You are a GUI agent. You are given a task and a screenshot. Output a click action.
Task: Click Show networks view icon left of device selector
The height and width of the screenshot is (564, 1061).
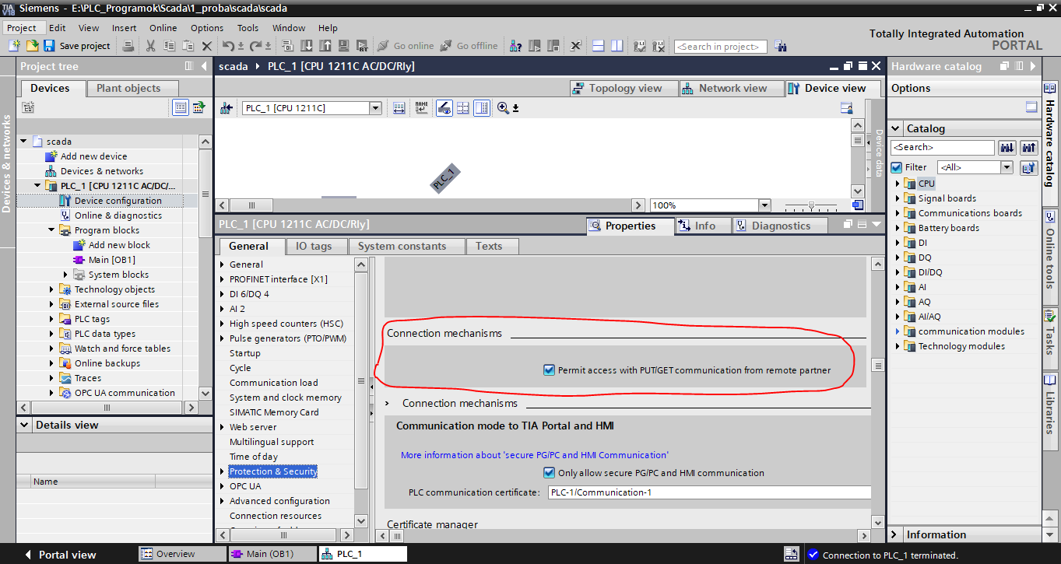pyautogui.click(x=226, y=108)
